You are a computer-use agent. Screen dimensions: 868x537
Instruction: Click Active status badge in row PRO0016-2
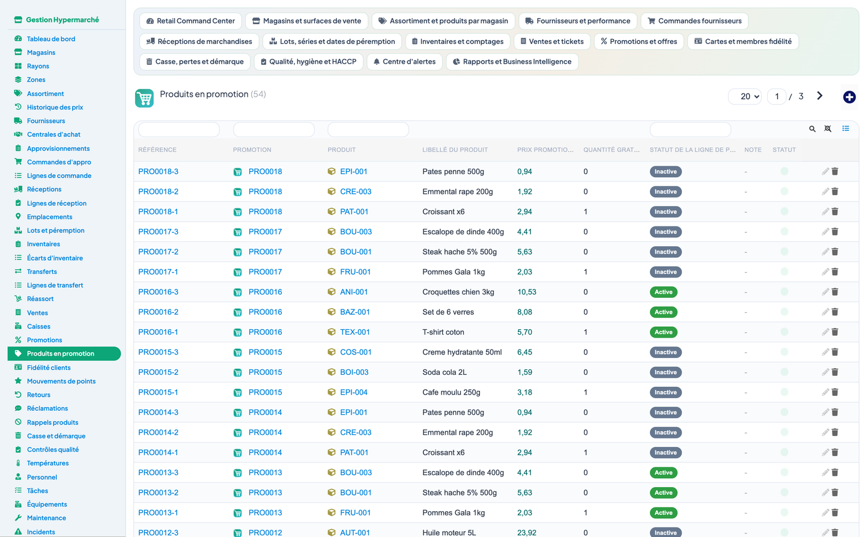[664, 312]
